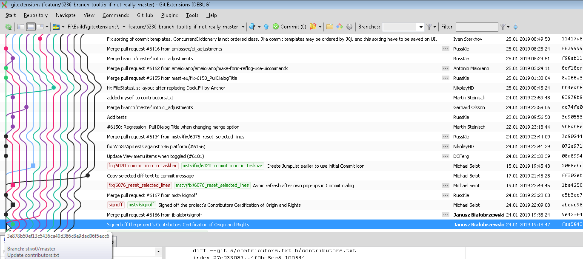Click the open repository folder icon
The height and width of the screenshot is (259, 583).
pos(56,27)
